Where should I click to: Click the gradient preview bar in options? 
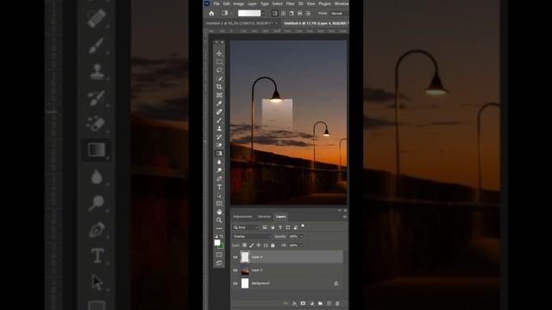[x=249, y=14]
